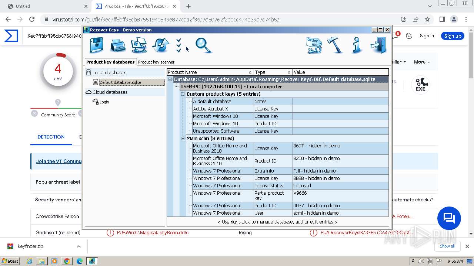Click Show all downloads button
This screenshot has height=266, width=474.
tap(447, 246)
